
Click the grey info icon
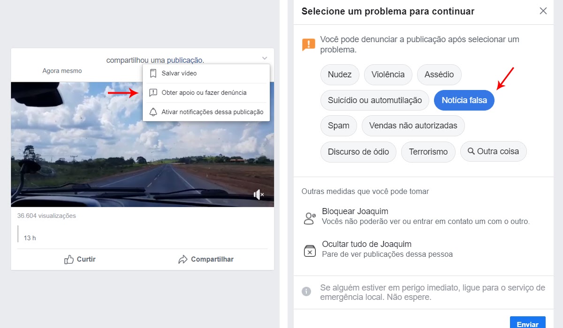tap(306, 291)
